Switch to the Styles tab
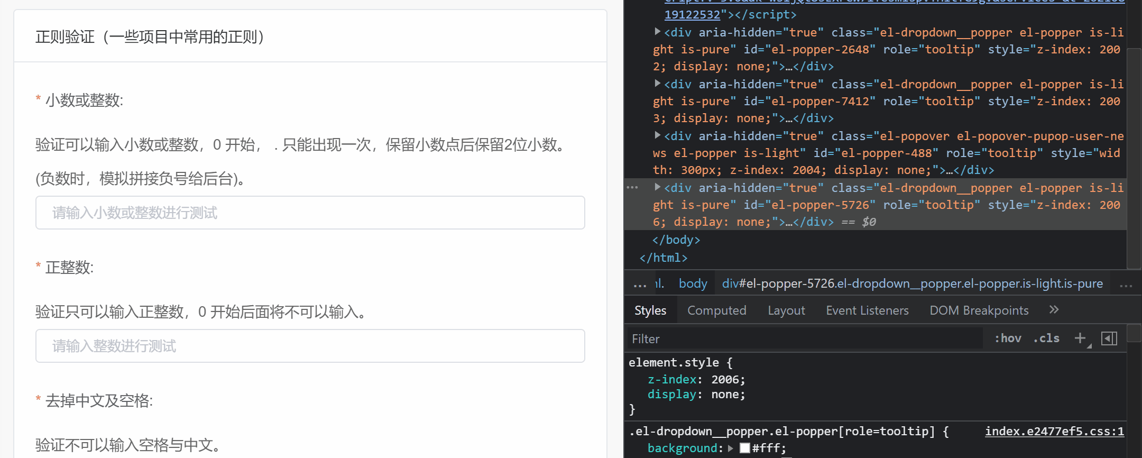This screenshot has height=458, width=1142. (x=650, y=310)
